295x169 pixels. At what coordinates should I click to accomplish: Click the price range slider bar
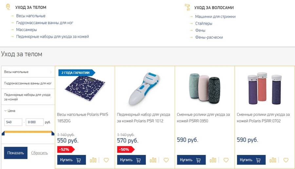(x=28, y=133)
